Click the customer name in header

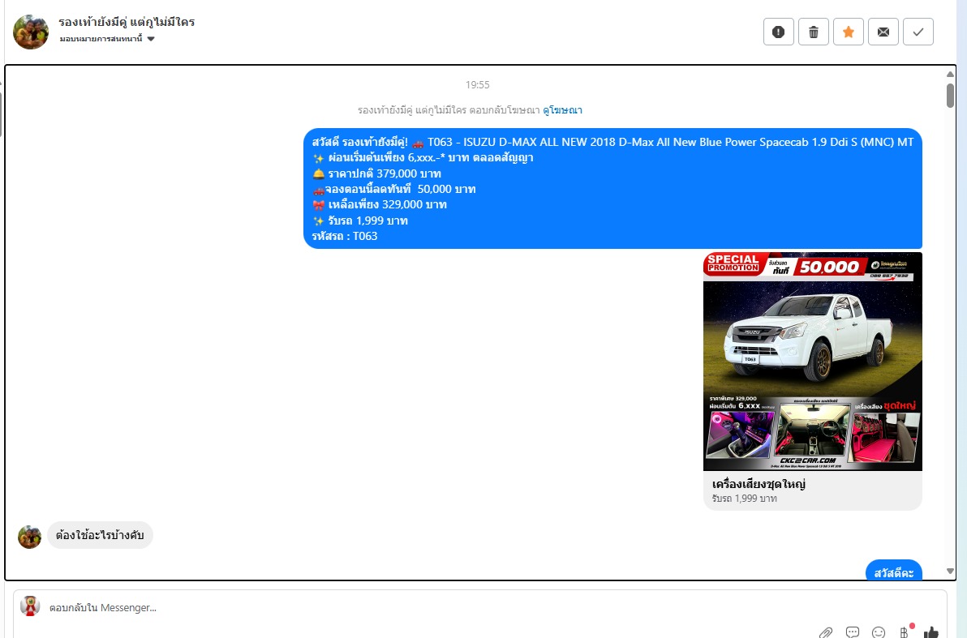point(127,22)
